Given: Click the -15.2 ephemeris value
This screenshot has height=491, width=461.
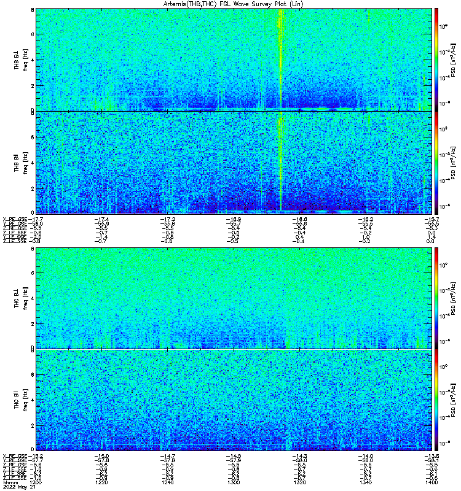Looking at the screenshot, I should 36,456.
